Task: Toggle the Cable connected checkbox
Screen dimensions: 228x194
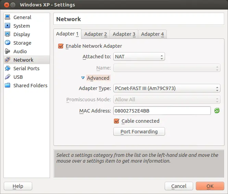Action: pos(117,121)
